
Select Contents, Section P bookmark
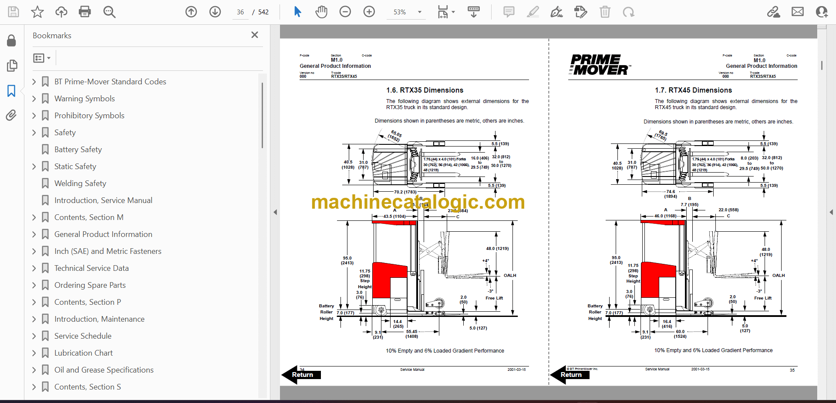[x=88, y=302]
